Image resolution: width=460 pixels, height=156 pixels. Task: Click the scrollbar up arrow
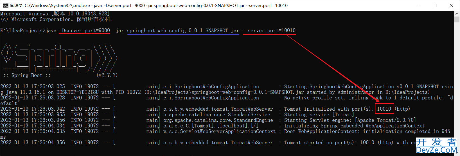coord(457,13)
